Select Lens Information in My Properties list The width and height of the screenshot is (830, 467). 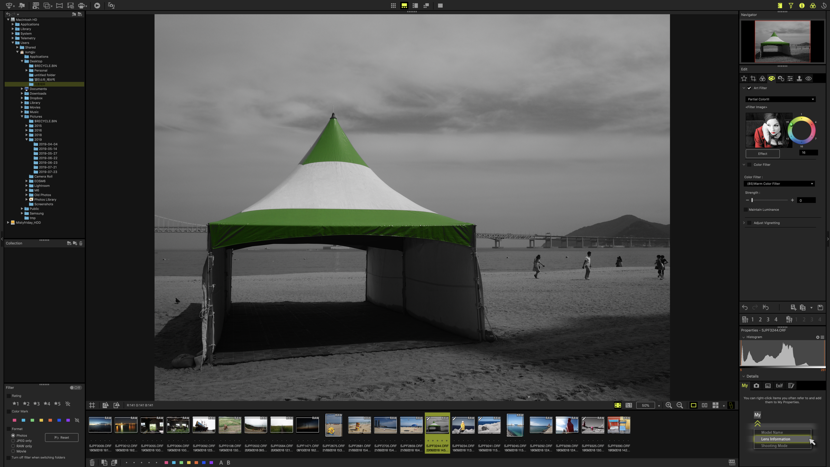pos(775,439)
